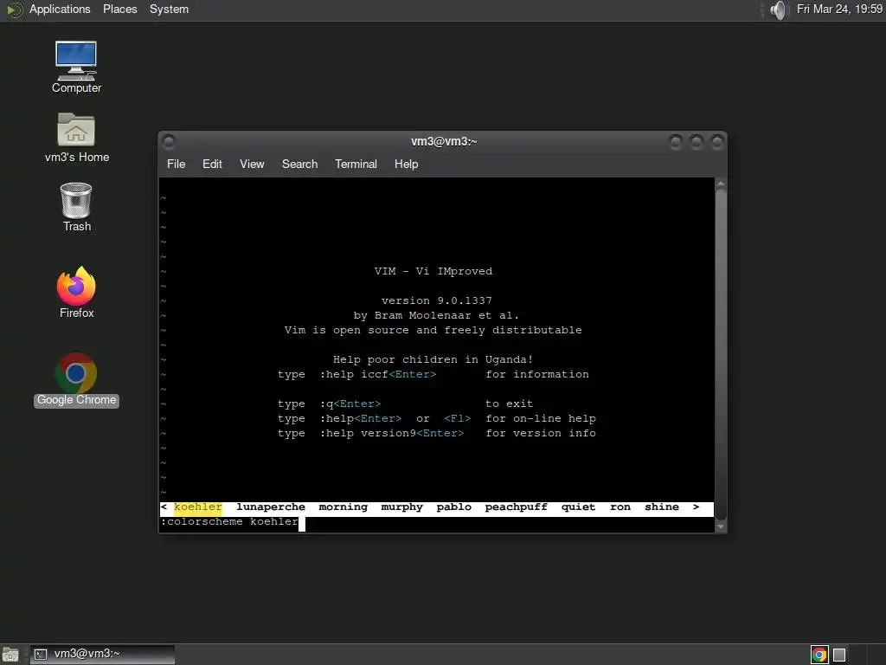886x665 pixels.
Task: Open the Applications menu
Action: pyautogui.click(x=60, y=9)
